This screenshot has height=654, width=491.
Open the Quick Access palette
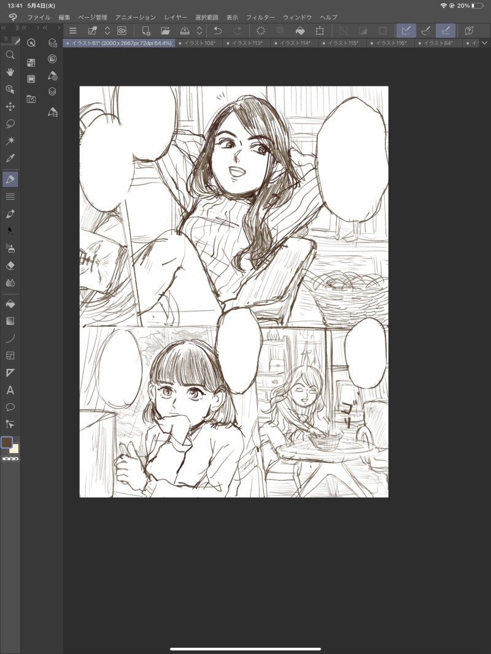pyautogui.click(x=31, y=42)
